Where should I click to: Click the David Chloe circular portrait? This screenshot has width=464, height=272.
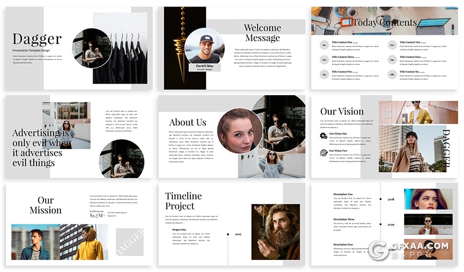204,46
